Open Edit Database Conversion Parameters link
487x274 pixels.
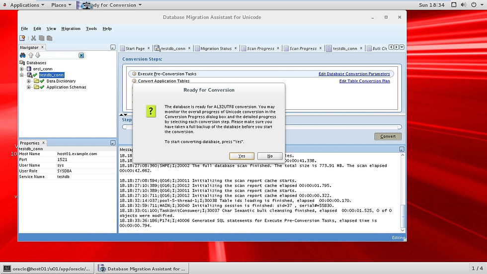pos(354,74)
